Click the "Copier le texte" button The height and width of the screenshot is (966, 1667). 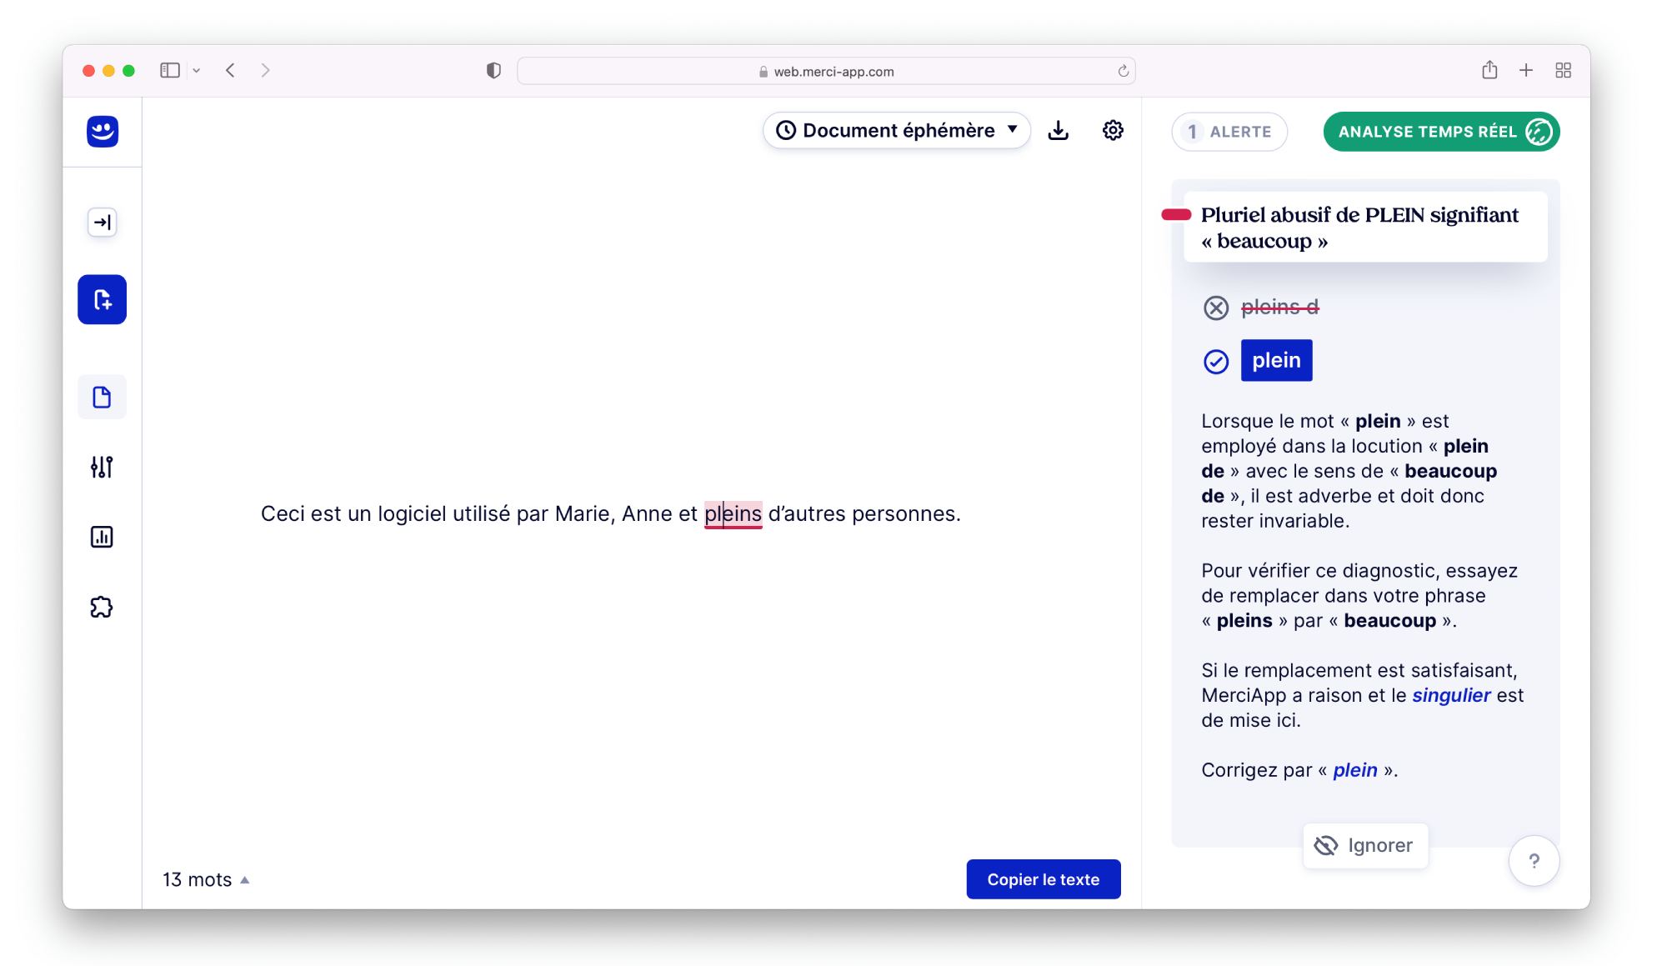click(x=1044, y=878)
